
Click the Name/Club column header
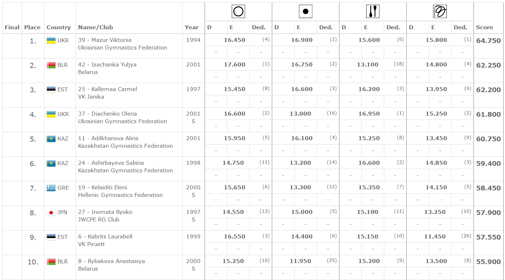[95, 27]
